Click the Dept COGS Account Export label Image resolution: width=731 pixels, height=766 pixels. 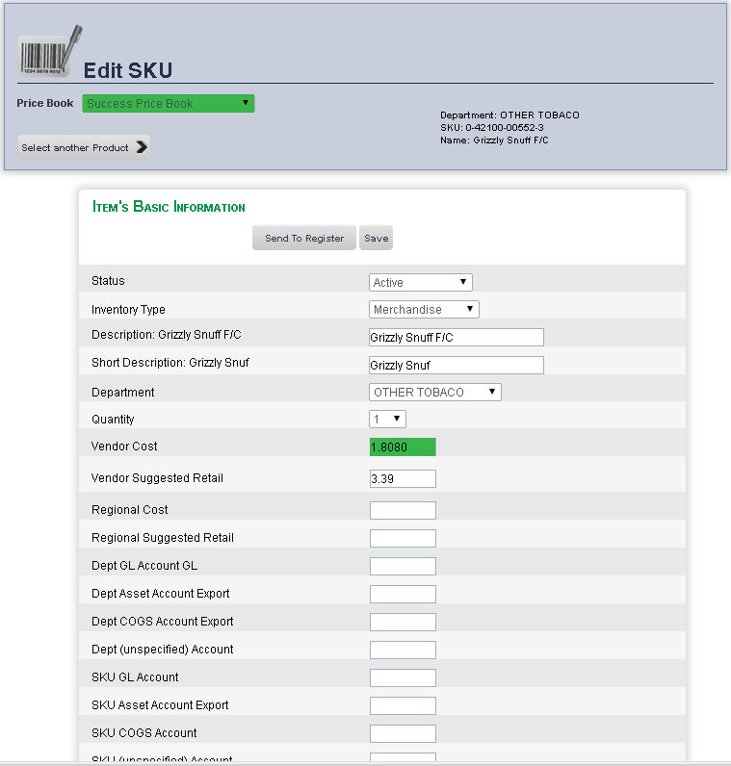163,621
